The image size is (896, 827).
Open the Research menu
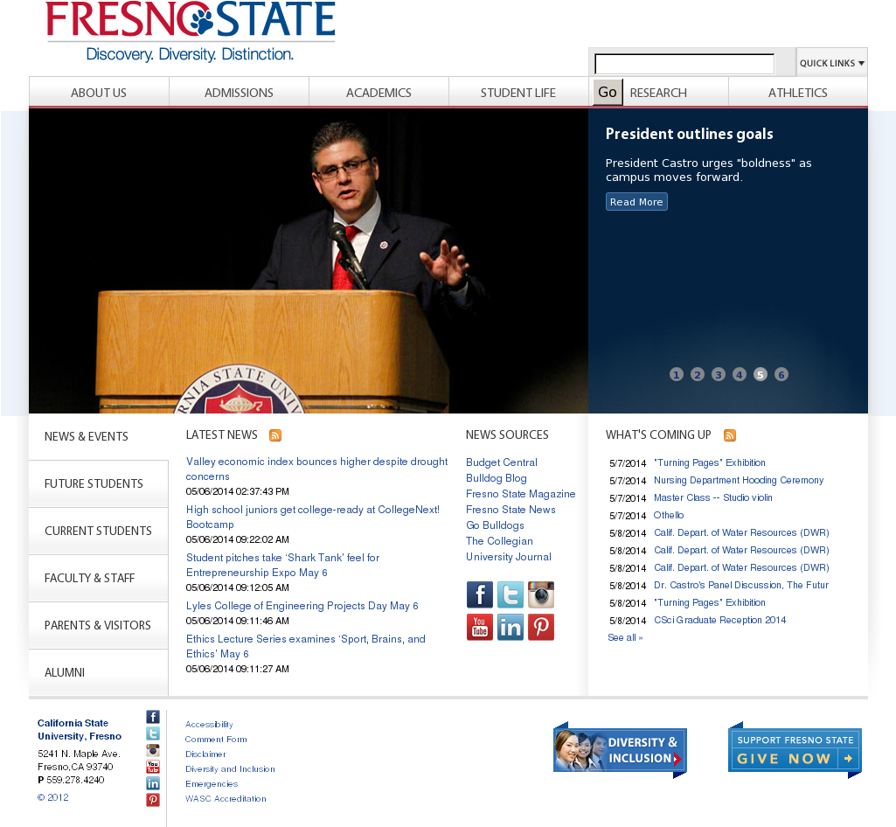(658, 92)
